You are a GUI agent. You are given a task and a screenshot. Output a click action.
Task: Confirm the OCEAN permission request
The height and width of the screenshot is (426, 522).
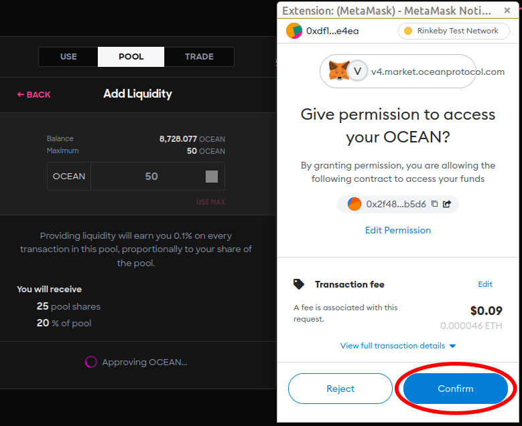pyautogui.click(x=456, y=389)
